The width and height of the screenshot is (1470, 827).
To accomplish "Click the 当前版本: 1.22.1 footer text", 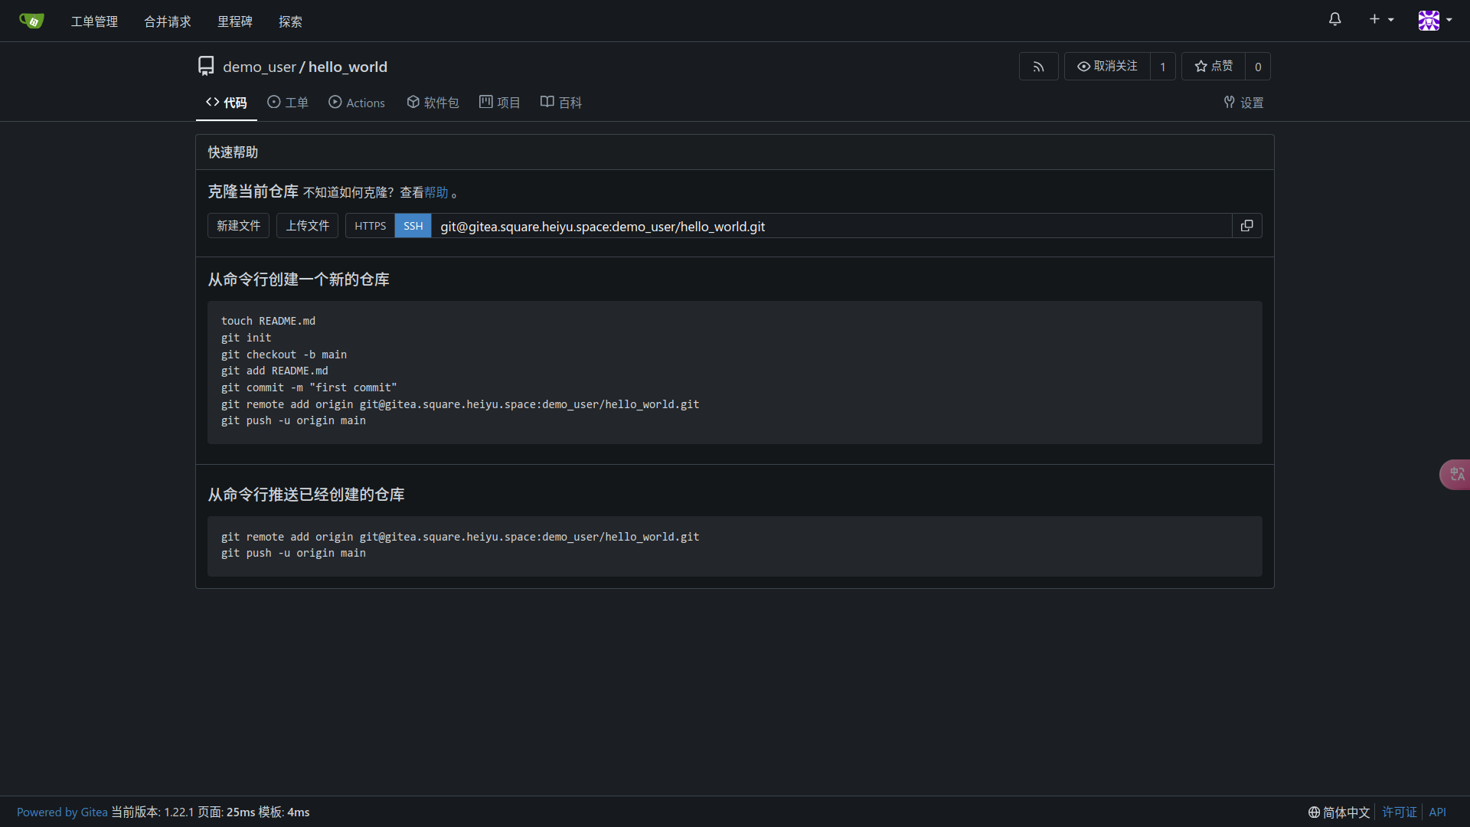I will pos(152,812).
